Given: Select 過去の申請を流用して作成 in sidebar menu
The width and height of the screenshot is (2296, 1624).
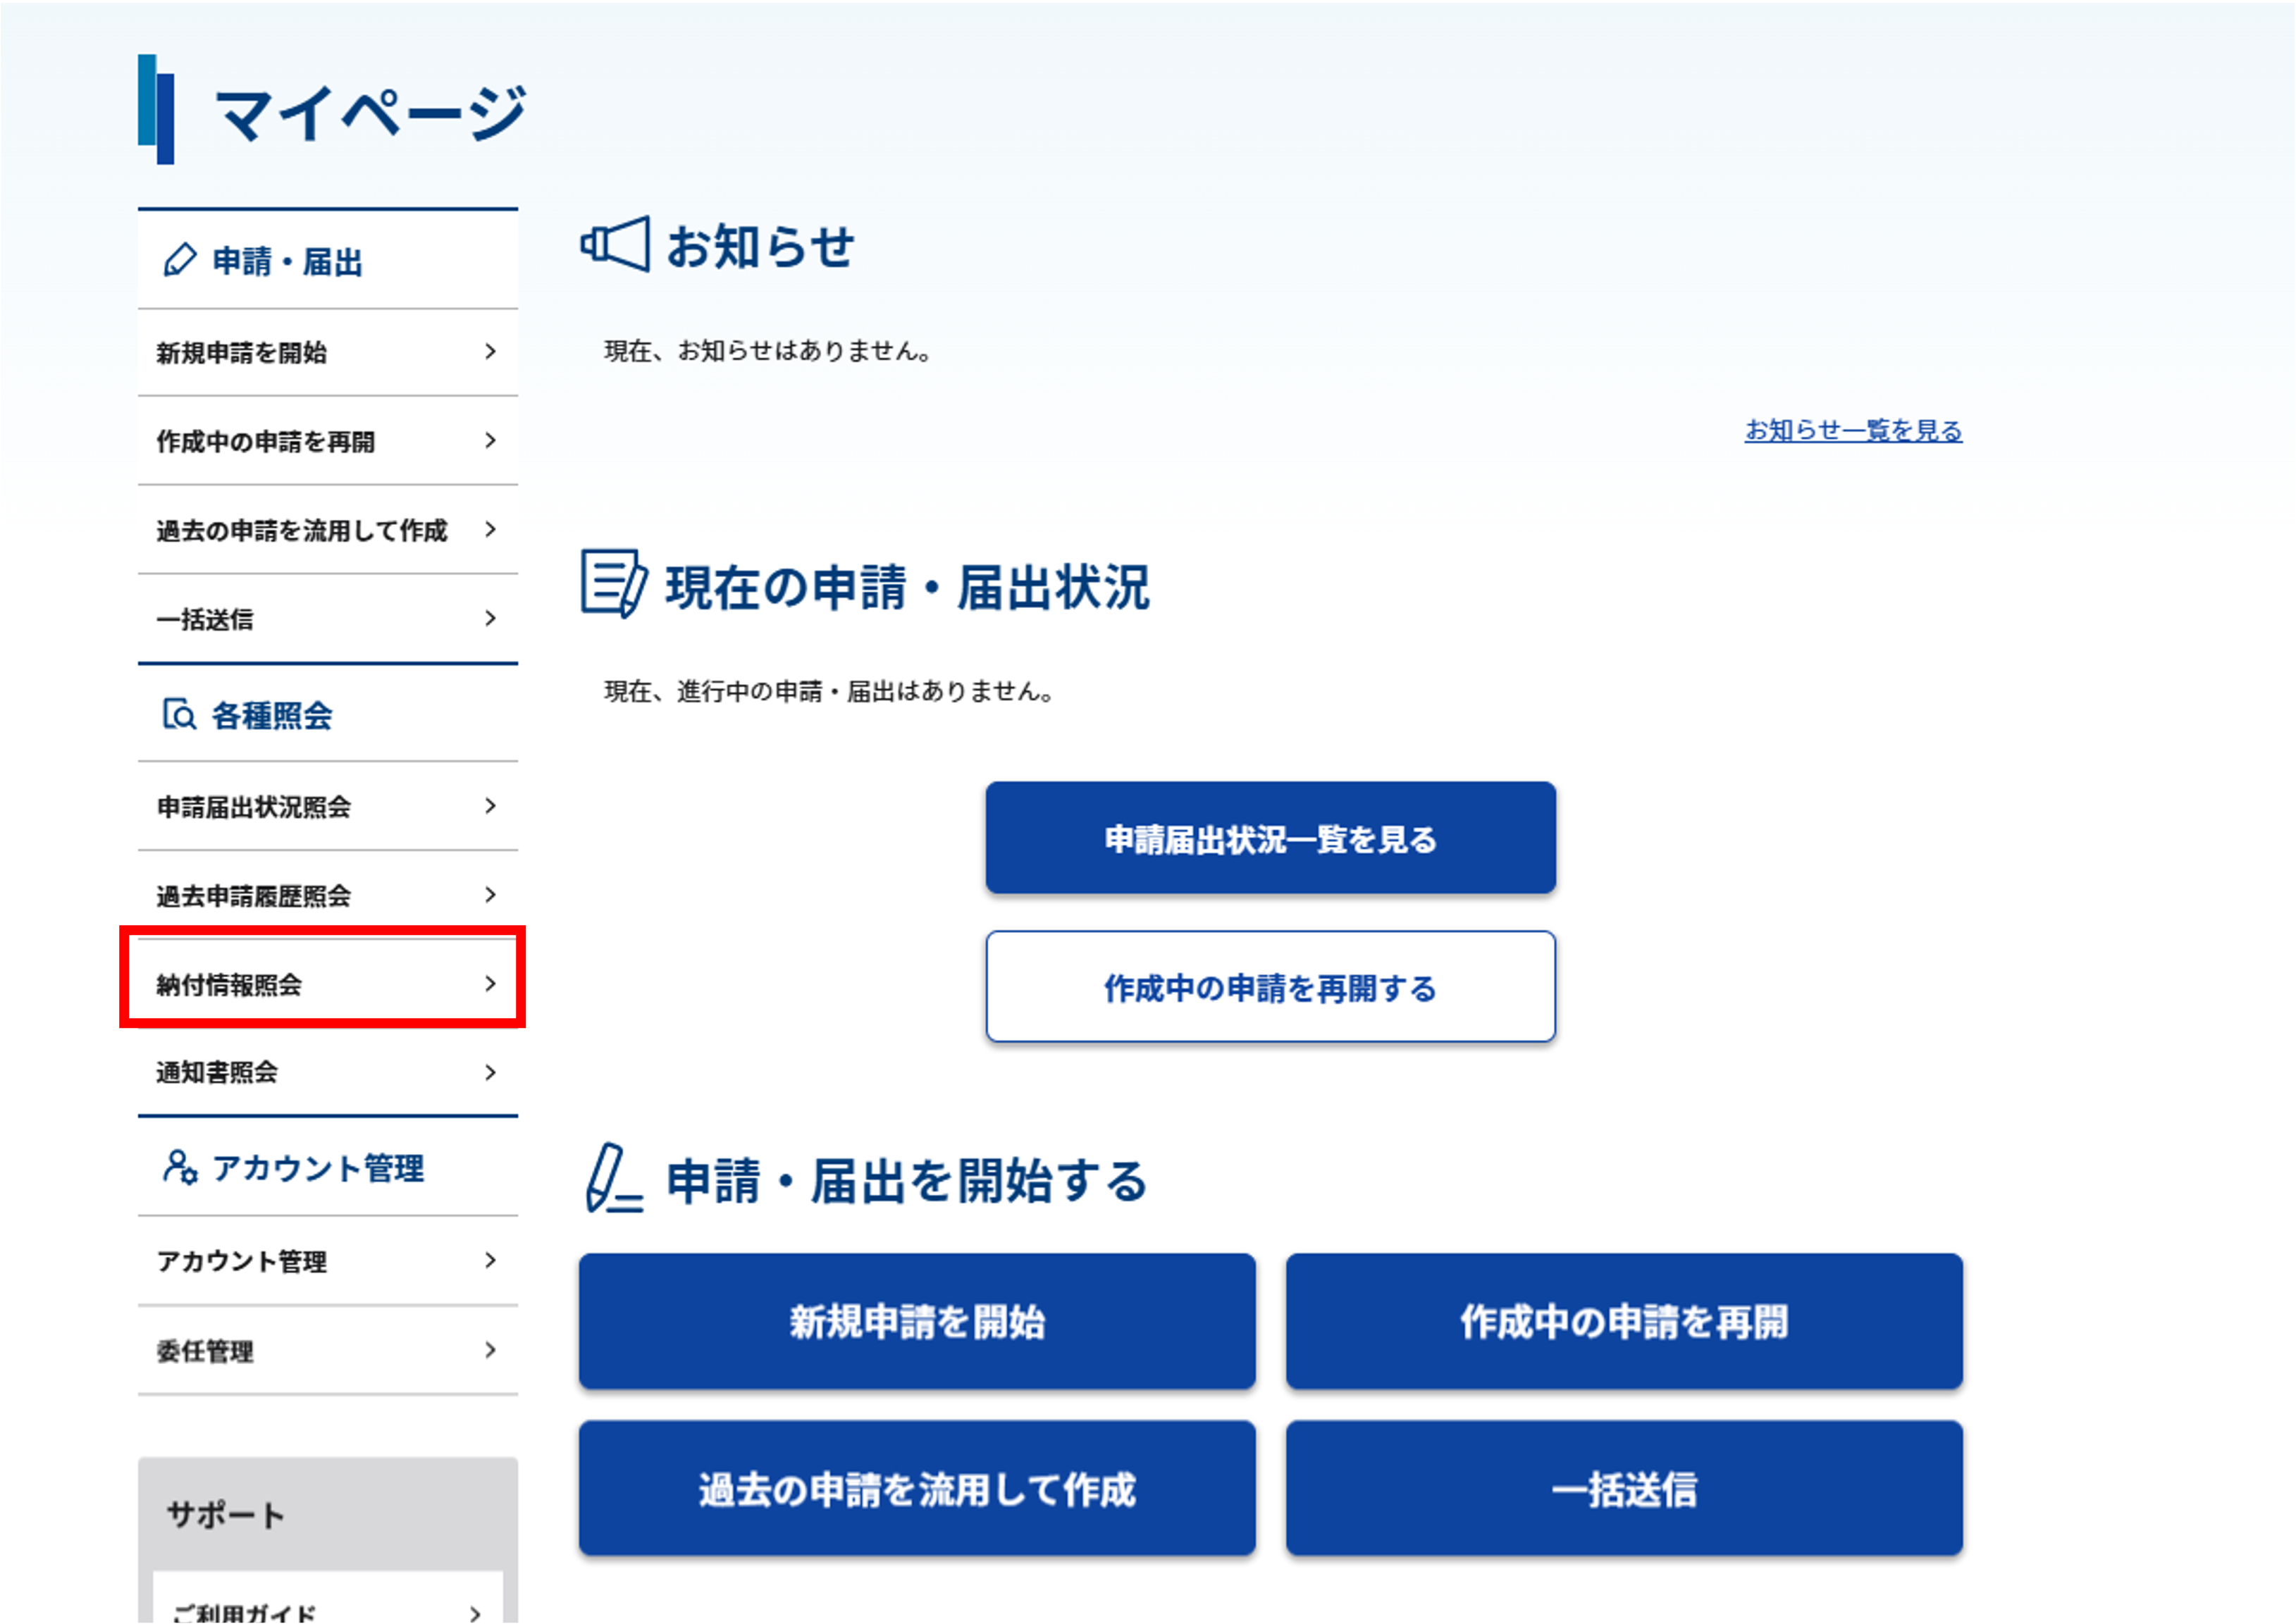Looking at the screenshot, I should click(x=328, y=530).
